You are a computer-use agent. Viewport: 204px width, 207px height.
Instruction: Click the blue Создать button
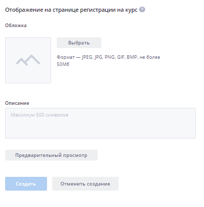coord(26,183)
